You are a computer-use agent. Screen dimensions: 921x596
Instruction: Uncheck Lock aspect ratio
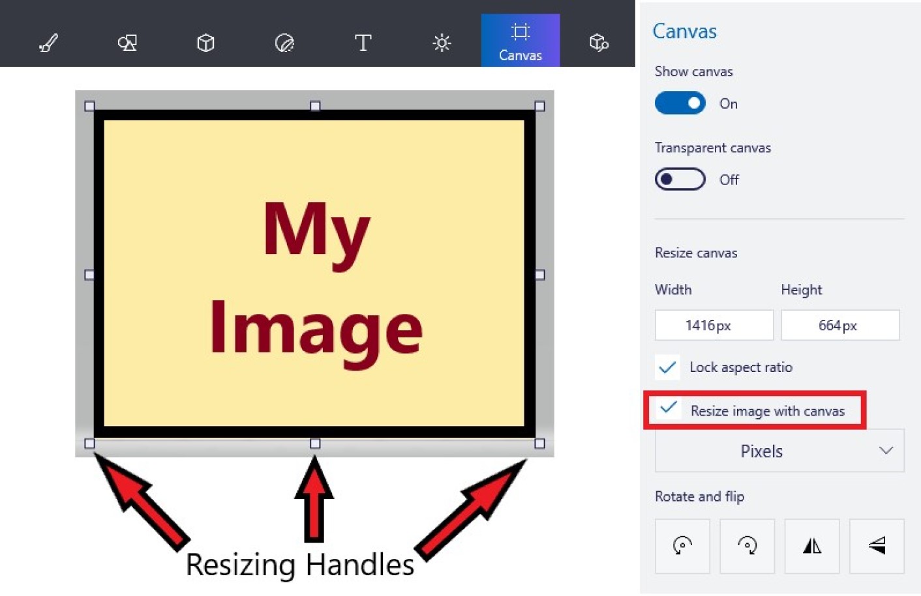pos(667,367)
